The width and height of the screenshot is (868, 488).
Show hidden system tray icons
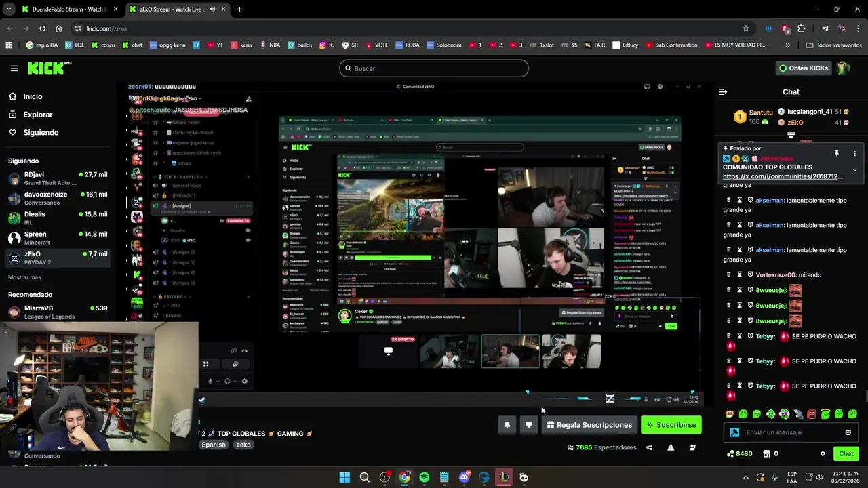coord(745,477)
